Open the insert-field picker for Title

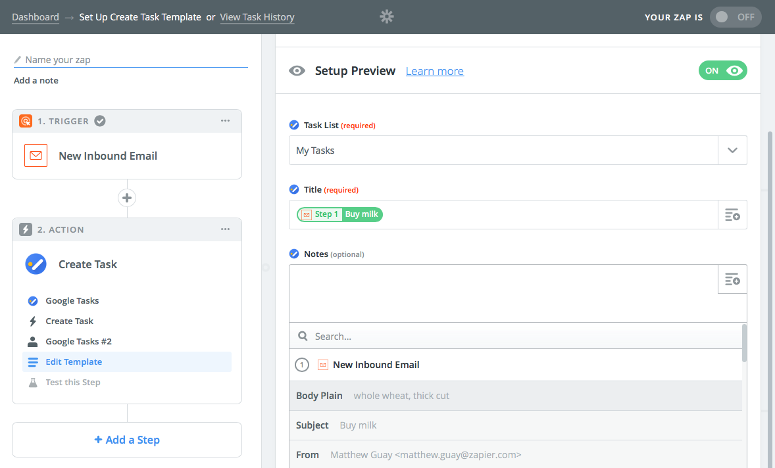click(732, 215)
